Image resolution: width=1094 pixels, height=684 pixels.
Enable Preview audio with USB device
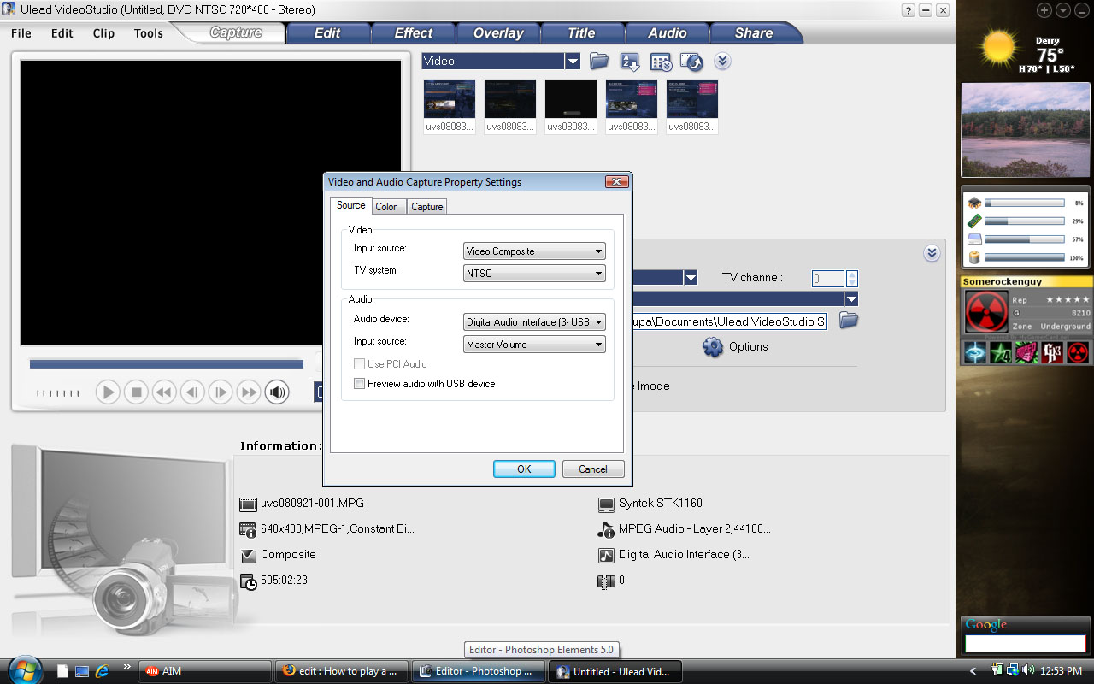point(360,384)
